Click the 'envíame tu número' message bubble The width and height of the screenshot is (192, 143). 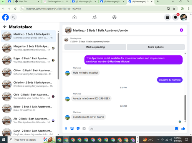[170, 80]
